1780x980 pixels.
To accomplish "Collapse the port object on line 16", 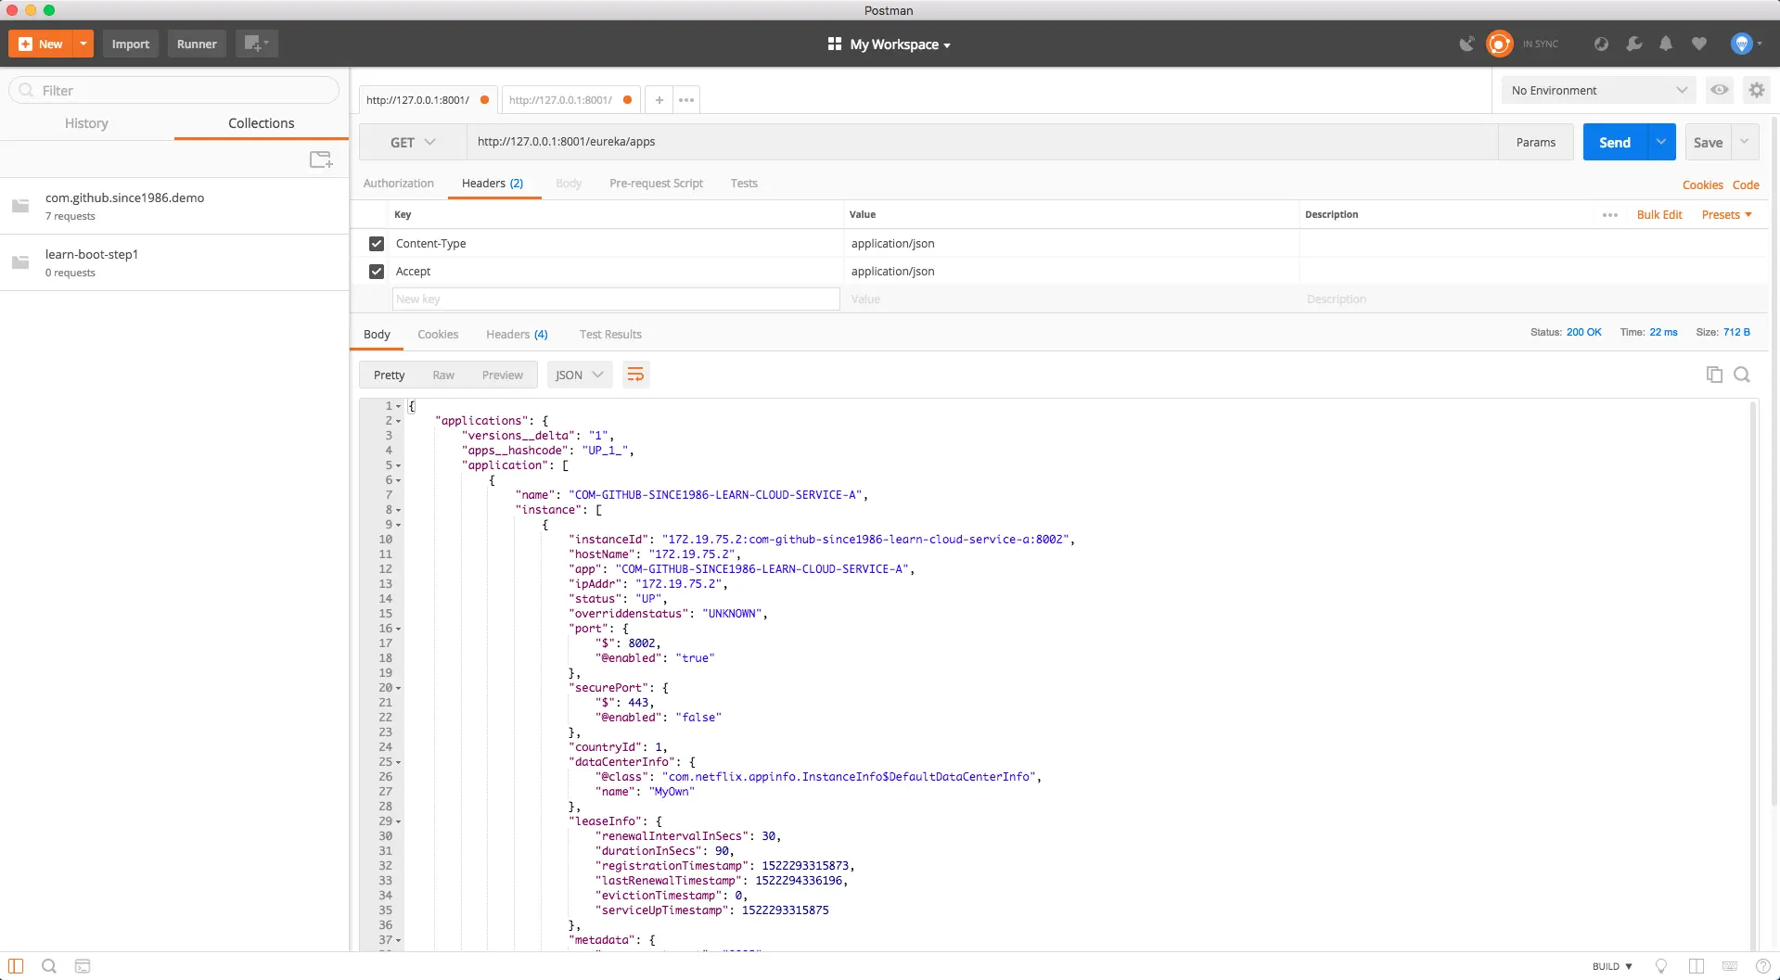I will click(x=399, y=629).
